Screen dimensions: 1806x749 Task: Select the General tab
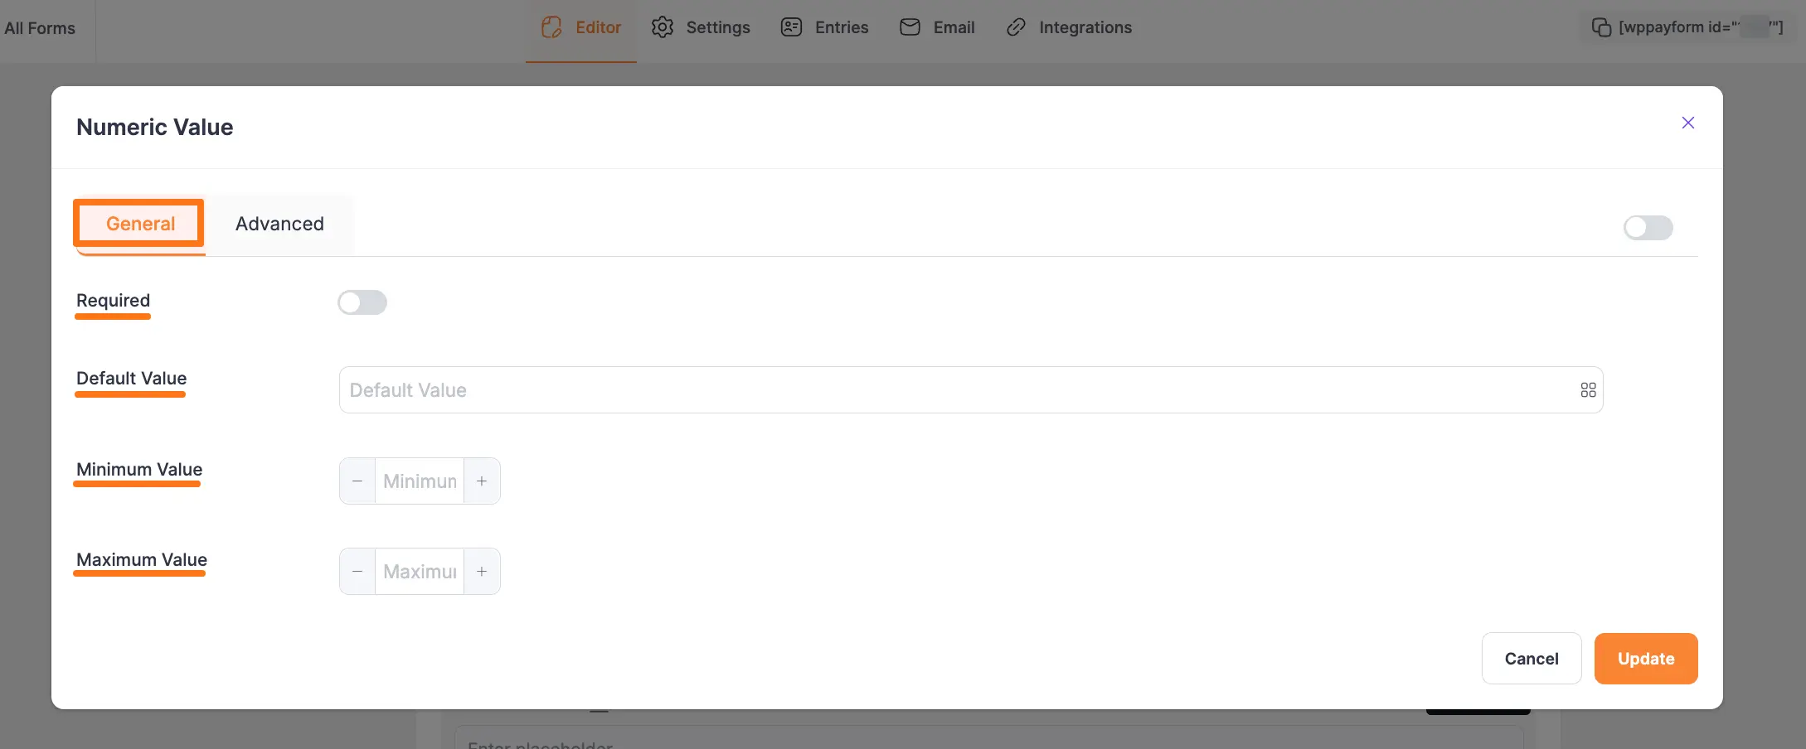[x=140, y=224]
